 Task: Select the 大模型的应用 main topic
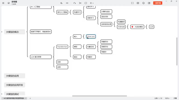point(15,76)
